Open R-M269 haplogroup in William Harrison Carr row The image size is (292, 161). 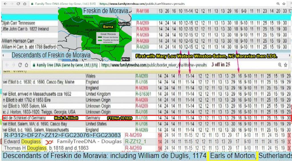coord(143,41)
